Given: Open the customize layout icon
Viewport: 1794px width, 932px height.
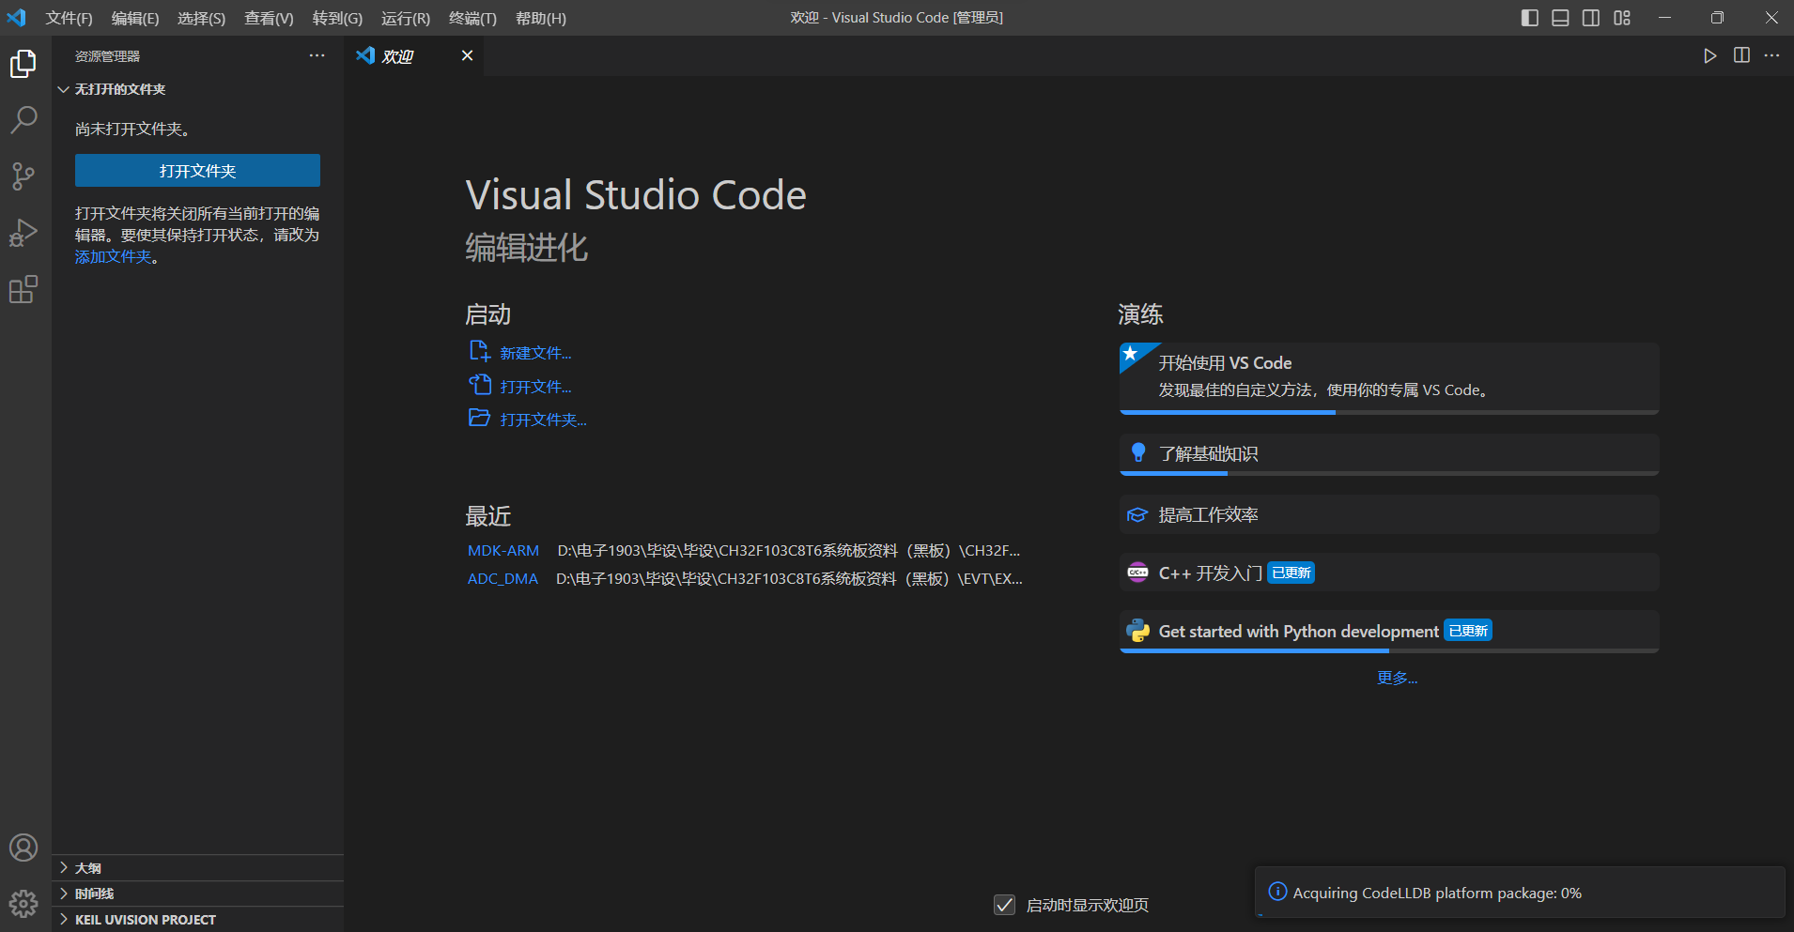Looking at the screenshot, I should click(x=1622, y=18).
